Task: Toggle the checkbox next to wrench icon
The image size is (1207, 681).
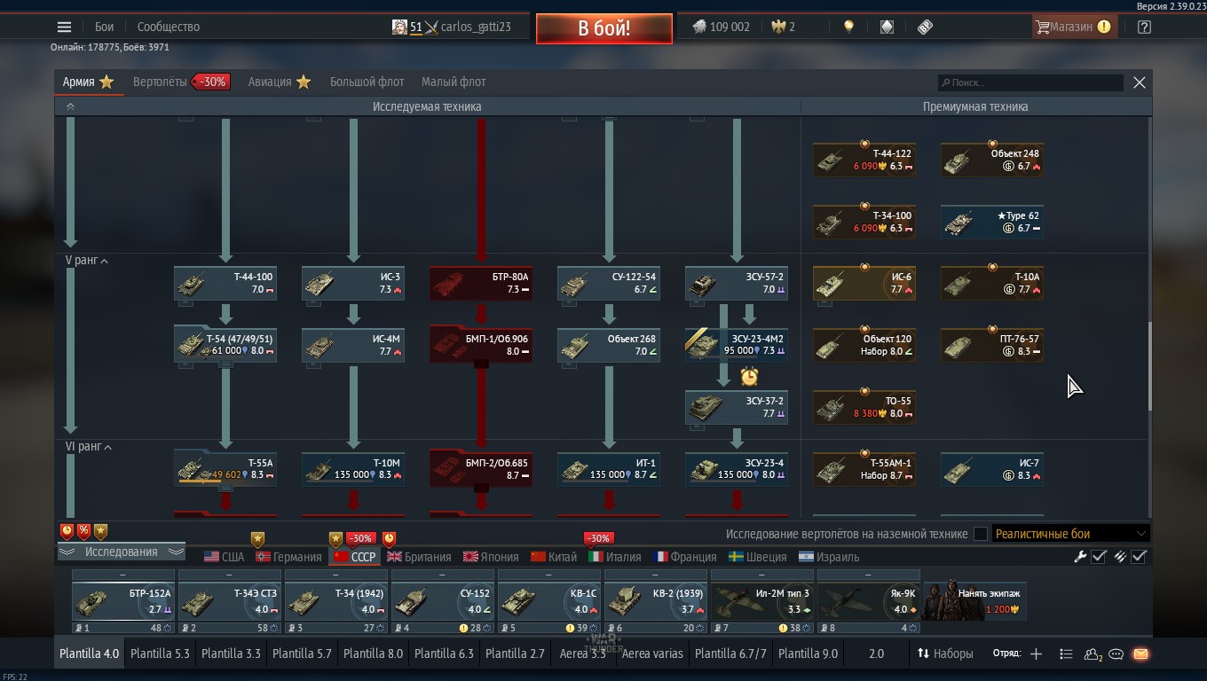Action: click(x=1099, y=557)
